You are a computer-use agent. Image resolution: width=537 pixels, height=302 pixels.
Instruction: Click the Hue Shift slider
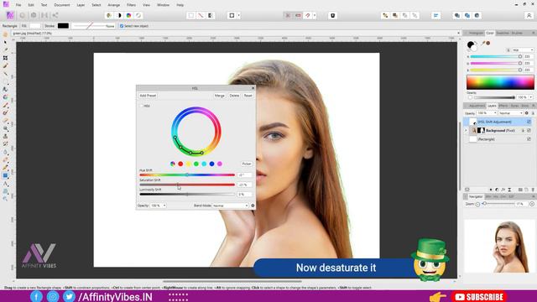pos(187,175)
